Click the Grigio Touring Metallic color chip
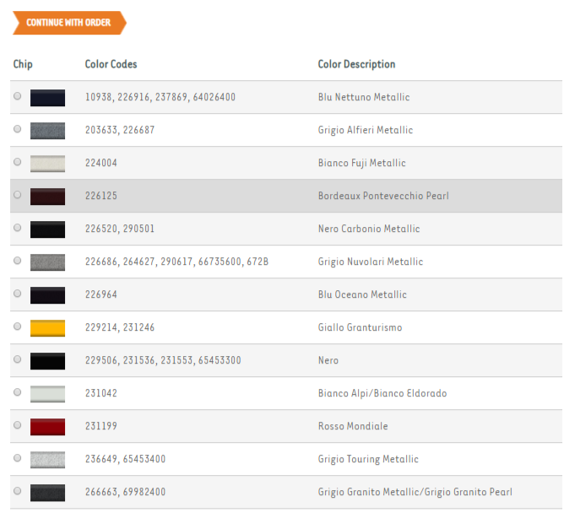The width and height of the screenshot is (580, 529). (47, 459)
